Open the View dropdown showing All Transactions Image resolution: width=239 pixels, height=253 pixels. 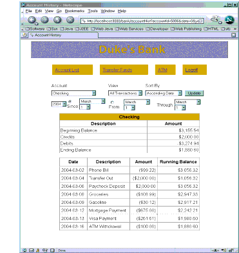point(125,93)
